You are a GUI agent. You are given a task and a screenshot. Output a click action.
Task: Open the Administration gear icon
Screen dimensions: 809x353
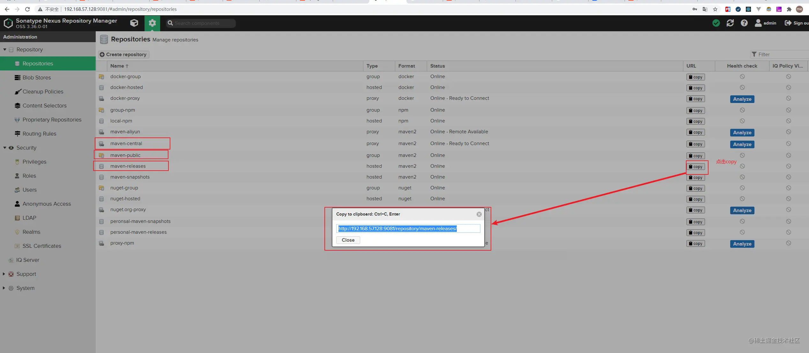pos(152,23)
